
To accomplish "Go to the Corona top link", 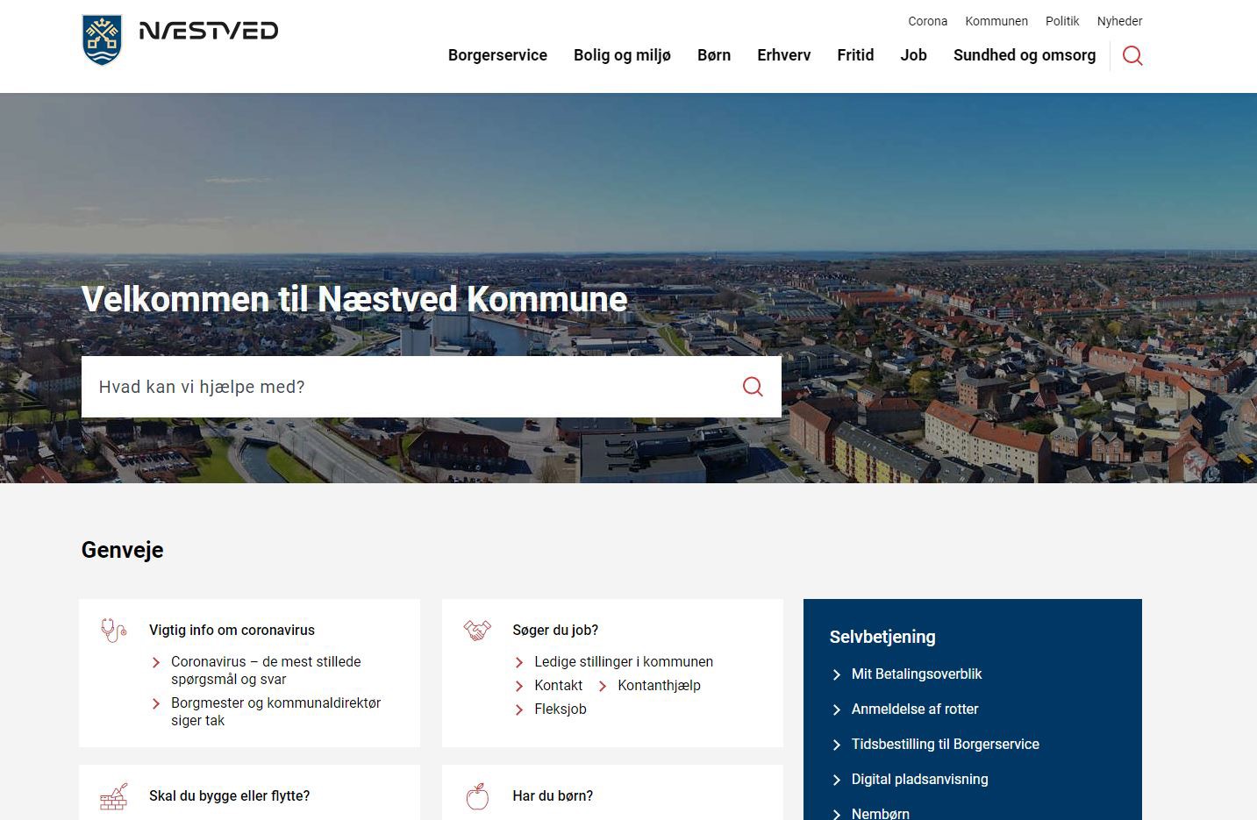I will (927, 21).
